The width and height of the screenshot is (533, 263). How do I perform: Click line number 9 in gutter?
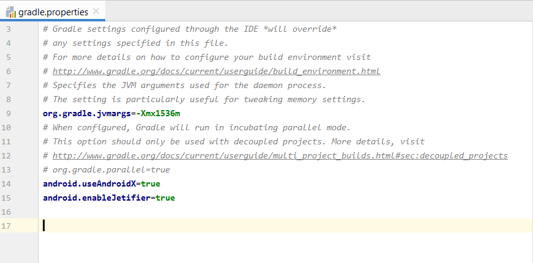coord(9,114)
